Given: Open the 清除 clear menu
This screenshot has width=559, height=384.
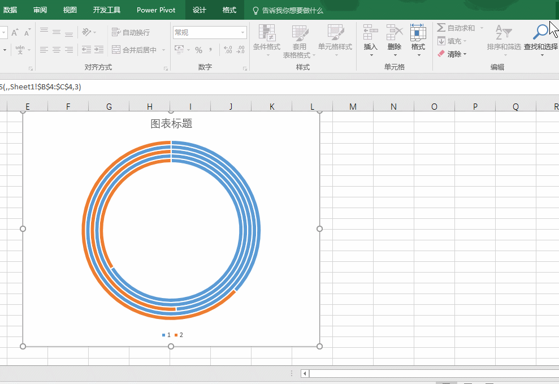Looking at the screenshot, I should [x=452, y=54].
